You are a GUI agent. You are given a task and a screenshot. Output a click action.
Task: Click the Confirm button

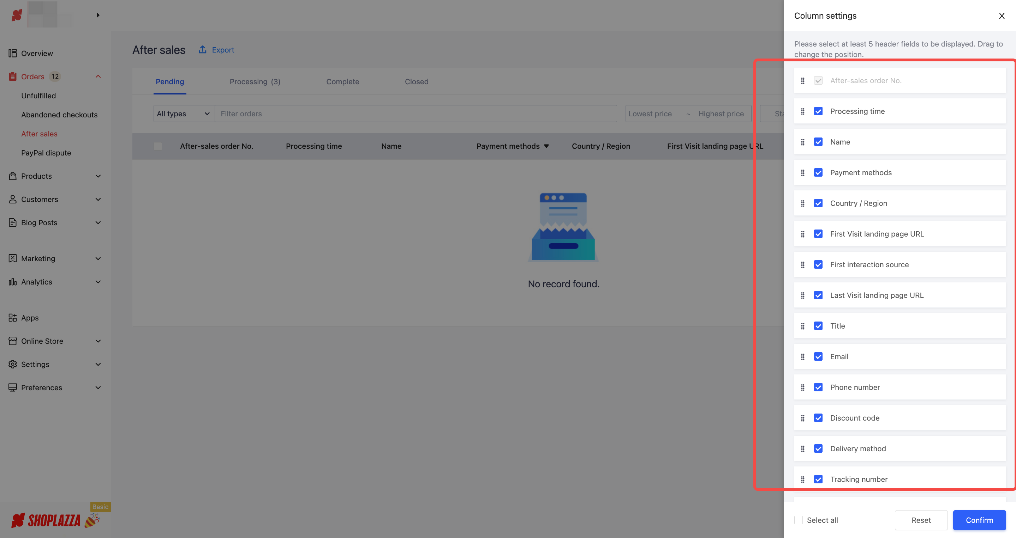pos(979,520)
